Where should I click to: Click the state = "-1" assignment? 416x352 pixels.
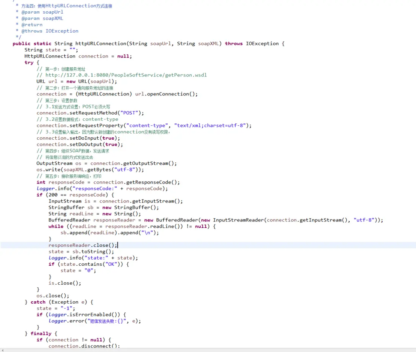click(55, 308)
